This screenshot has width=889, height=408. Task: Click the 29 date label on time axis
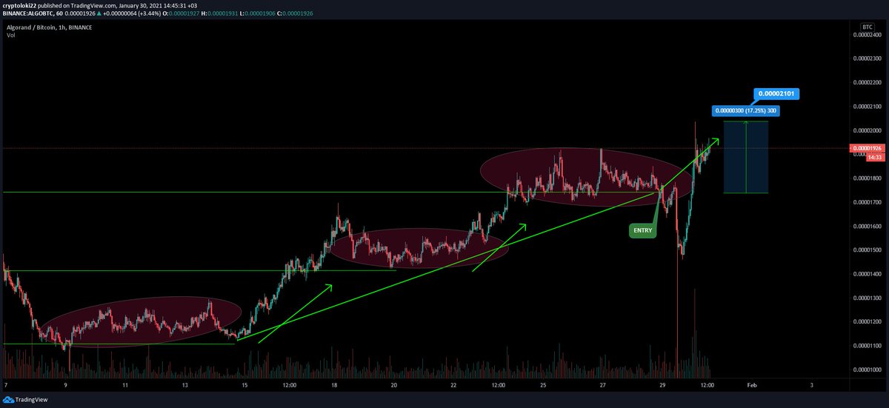coord(662,385)
